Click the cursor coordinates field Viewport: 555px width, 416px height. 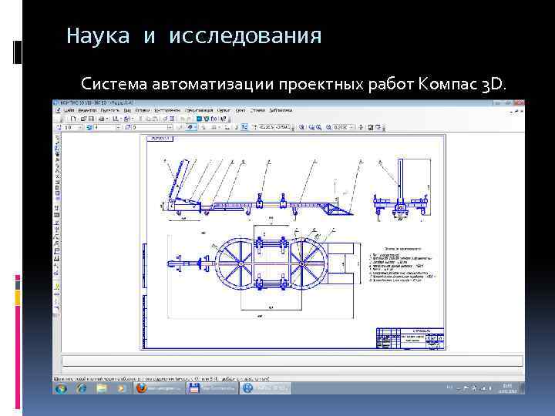[274, 127]
